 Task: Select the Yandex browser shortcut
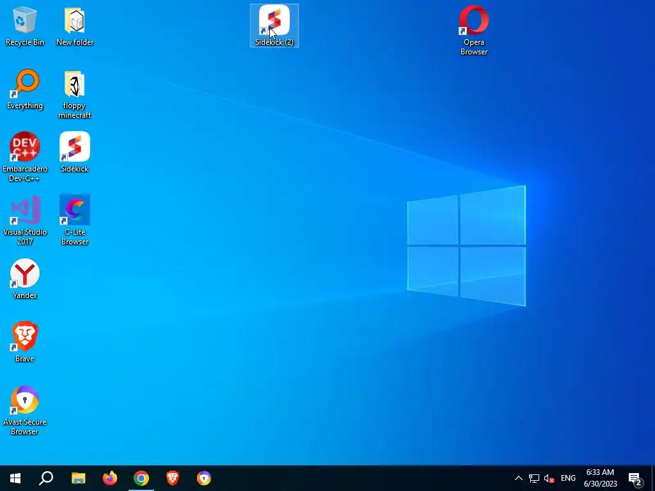click(x=25, y=279)
